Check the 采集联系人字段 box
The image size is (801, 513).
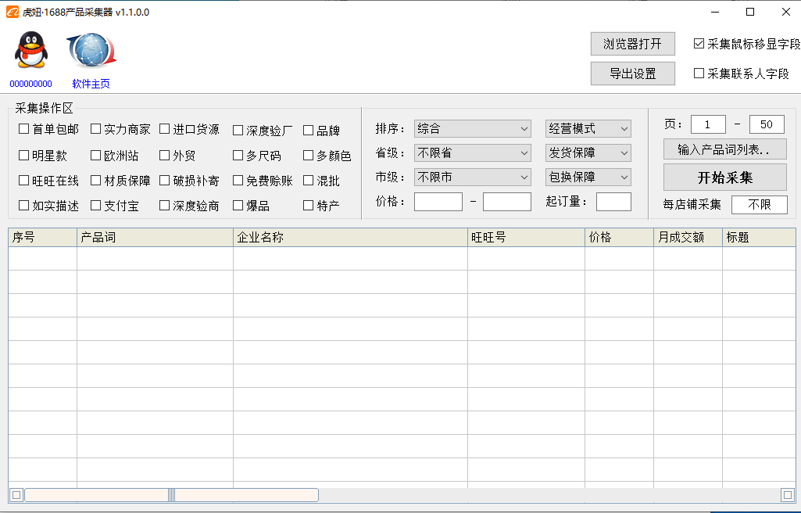[699, 74]
